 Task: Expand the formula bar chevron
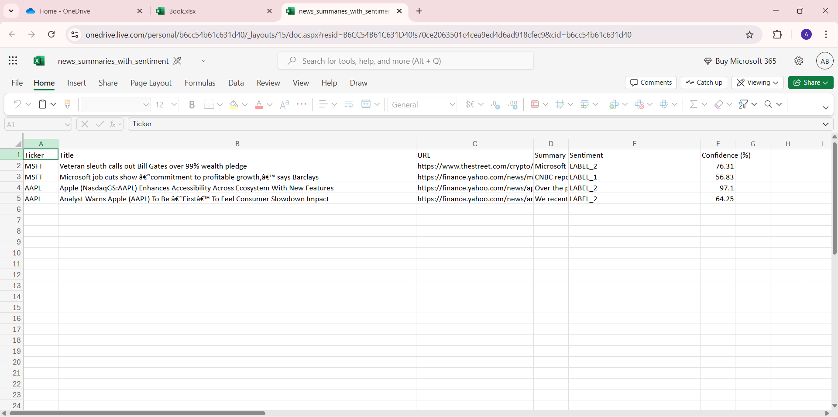point(825,124)
